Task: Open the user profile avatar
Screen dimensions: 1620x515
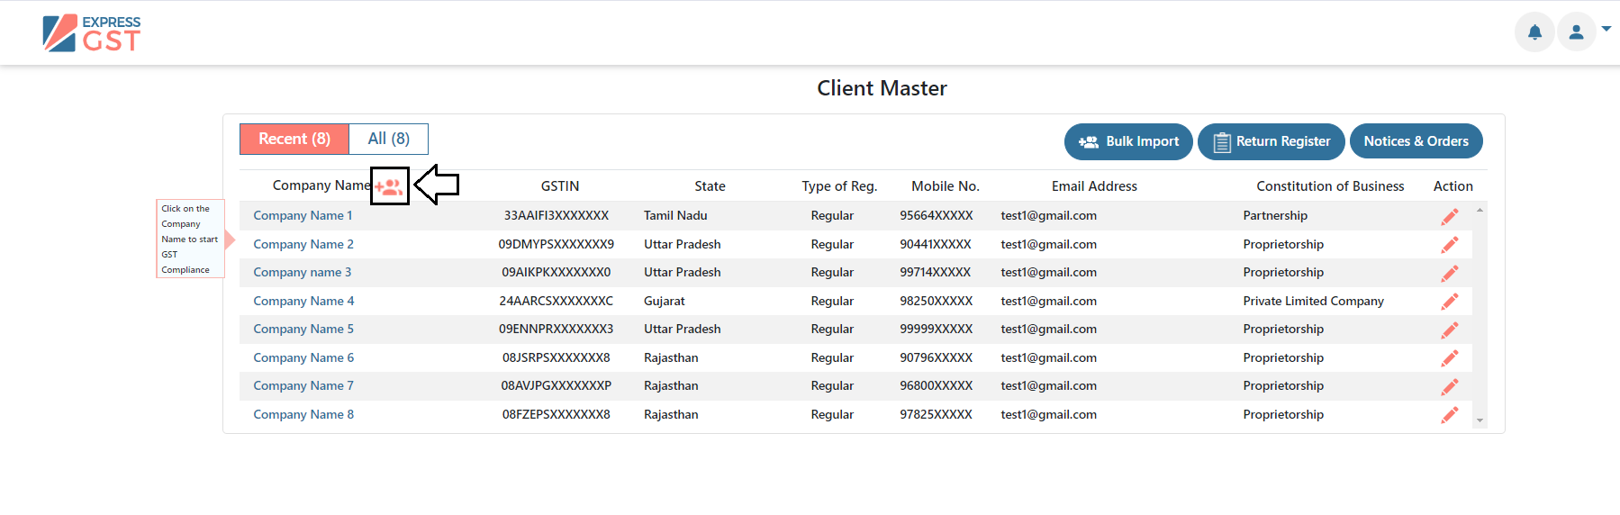Action: (x=1576, y=32)
